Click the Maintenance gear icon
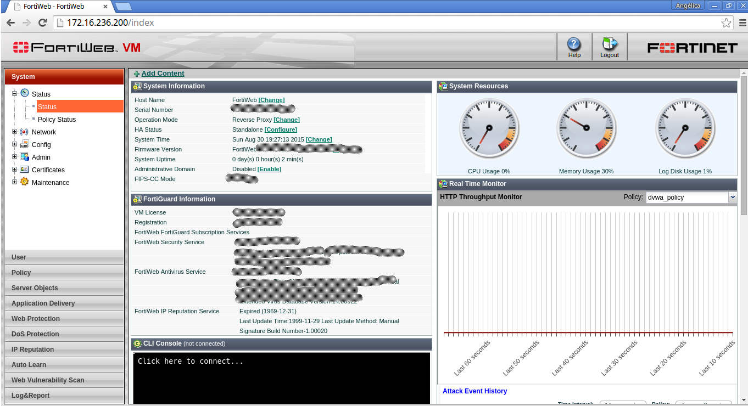Image resolution: width=748 pixels, height=406 pixels. (24, 182)
